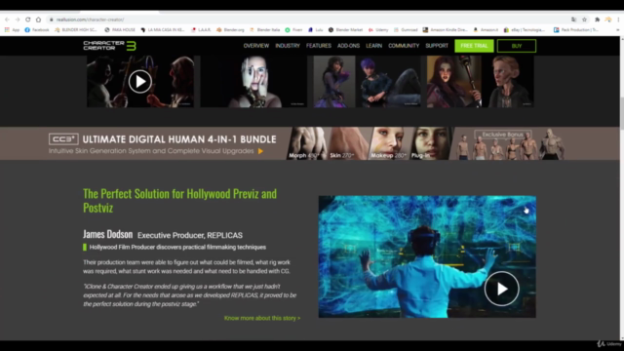Viewport: 624px width, 351px height.
Task: Open the OVERVIEW menu item
Action: 256,46
